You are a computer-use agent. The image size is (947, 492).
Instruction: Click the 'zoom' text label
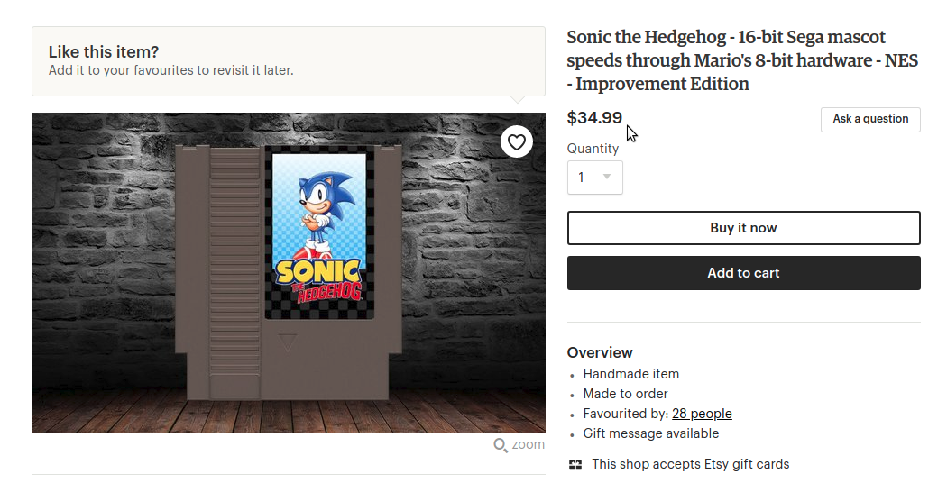[528, 444]
